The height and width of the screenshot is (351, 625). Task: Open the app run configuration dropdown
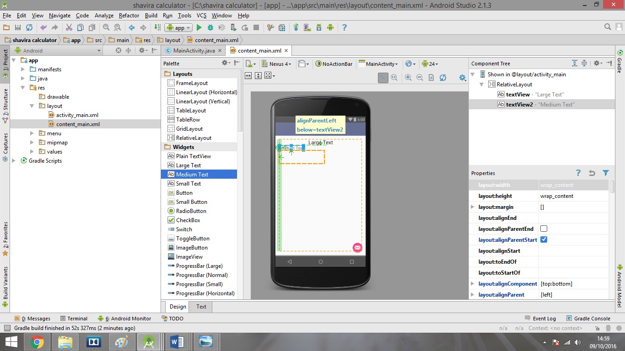click(x=178, y=28)
